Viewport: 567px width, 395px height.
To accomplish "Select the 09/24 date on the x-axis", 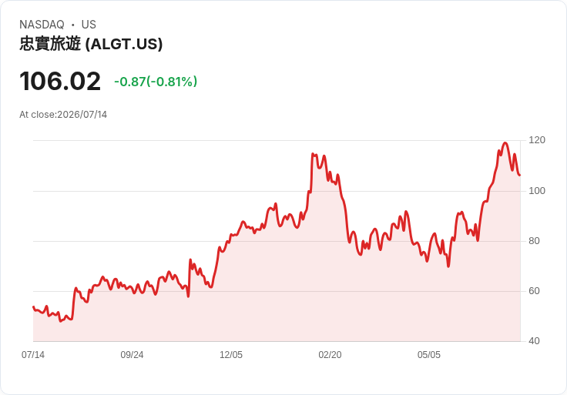I will point(132,355).
